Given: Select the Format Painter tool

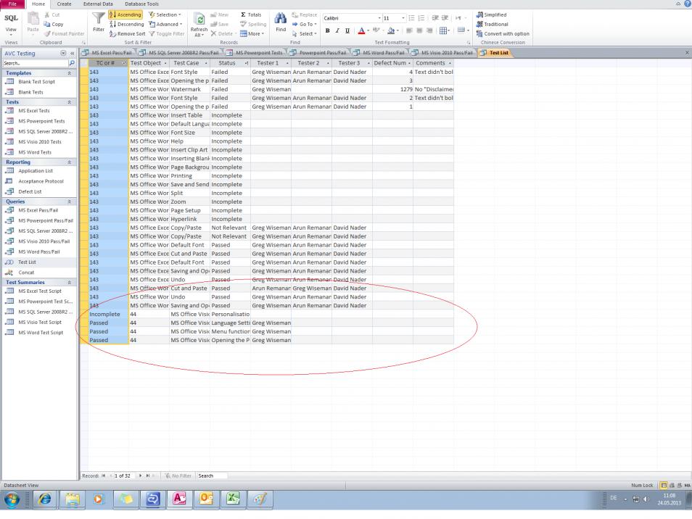Looking at the screenshot, I should pyautogui.click(x=64, y=33).
